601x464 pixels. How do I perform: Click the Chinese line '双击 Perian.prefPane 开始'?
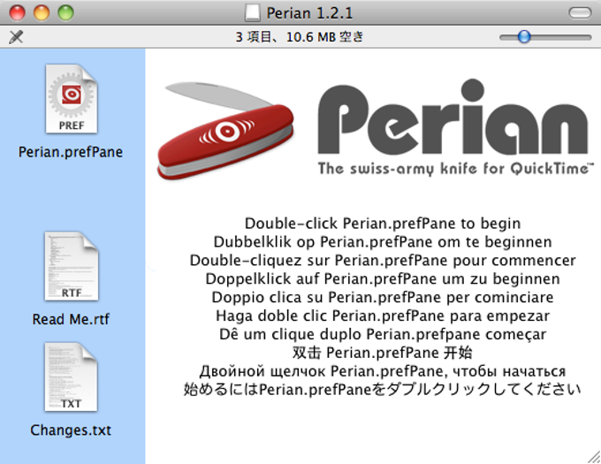(x=383, y=353)
